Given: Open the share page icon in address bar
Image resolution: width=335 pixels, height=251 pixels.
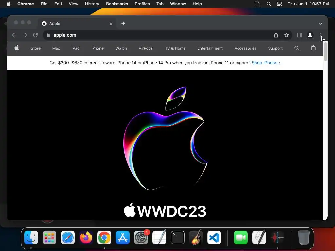Looking at the screenshot, I should (276, 35).
